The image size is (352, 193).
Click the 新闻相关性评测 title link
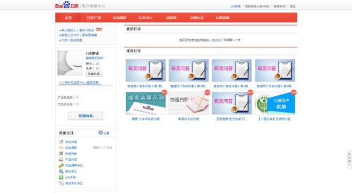point(188,119)
